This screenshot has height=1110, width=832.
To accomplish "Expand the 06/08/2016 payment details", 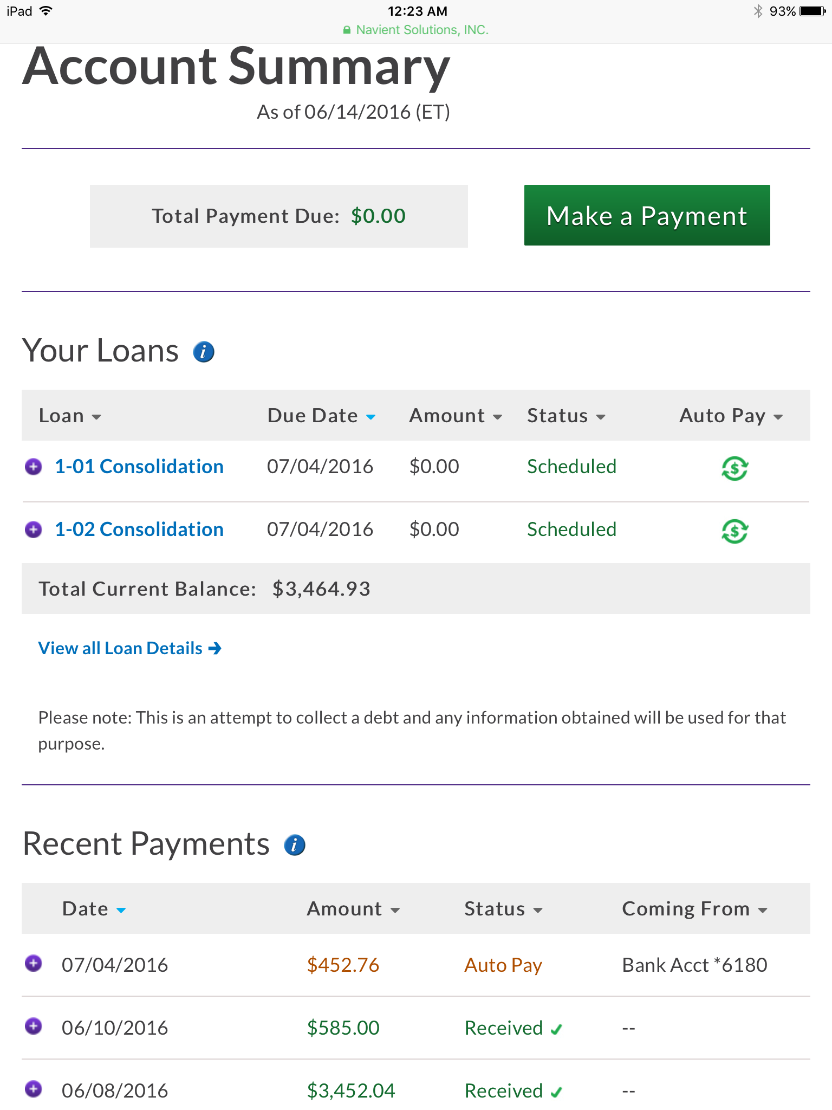I will point(34,1089).
